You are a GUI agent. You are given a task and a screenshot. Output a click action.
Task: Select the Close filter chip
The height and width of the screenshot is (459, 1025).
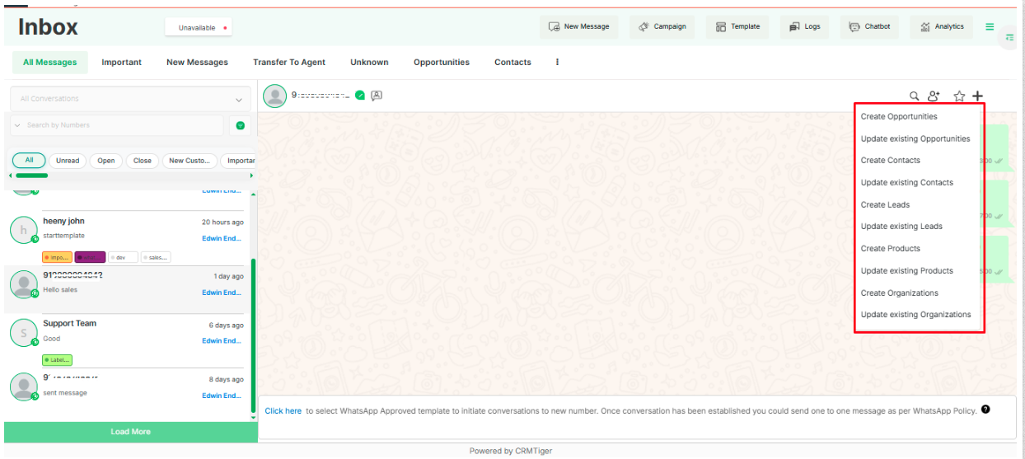pos(143,161)
